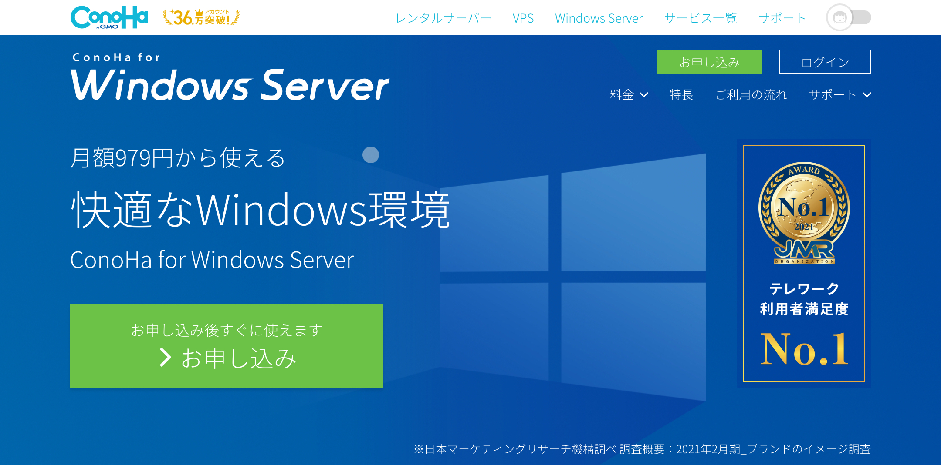
Task: Click the chevron next to 料金
Action: (644, 95)
